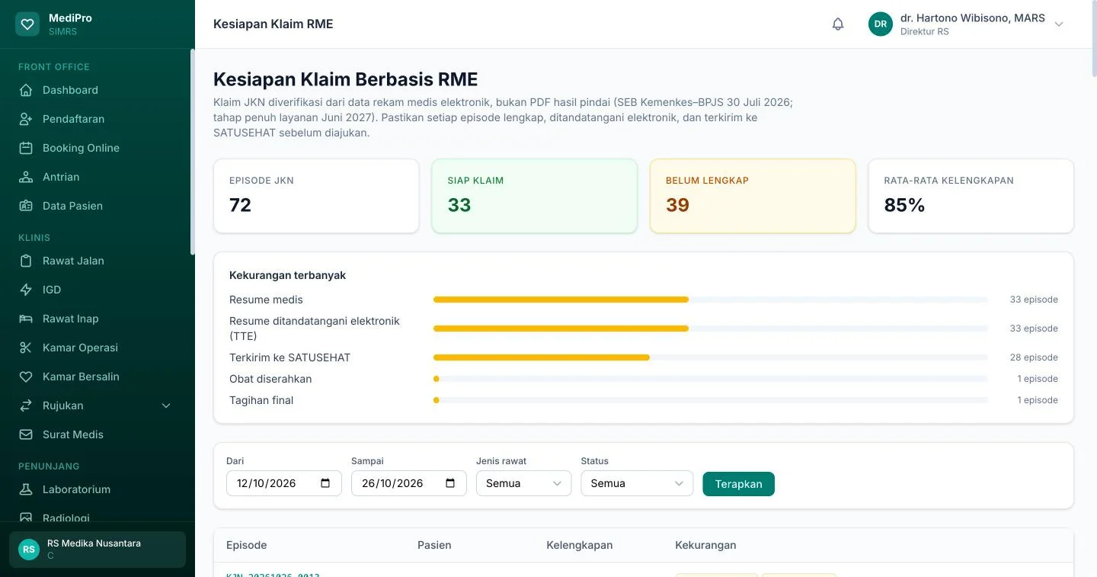Select the IGD lightning bolt icon
1097x577 pixels.
tap(26, 290)
